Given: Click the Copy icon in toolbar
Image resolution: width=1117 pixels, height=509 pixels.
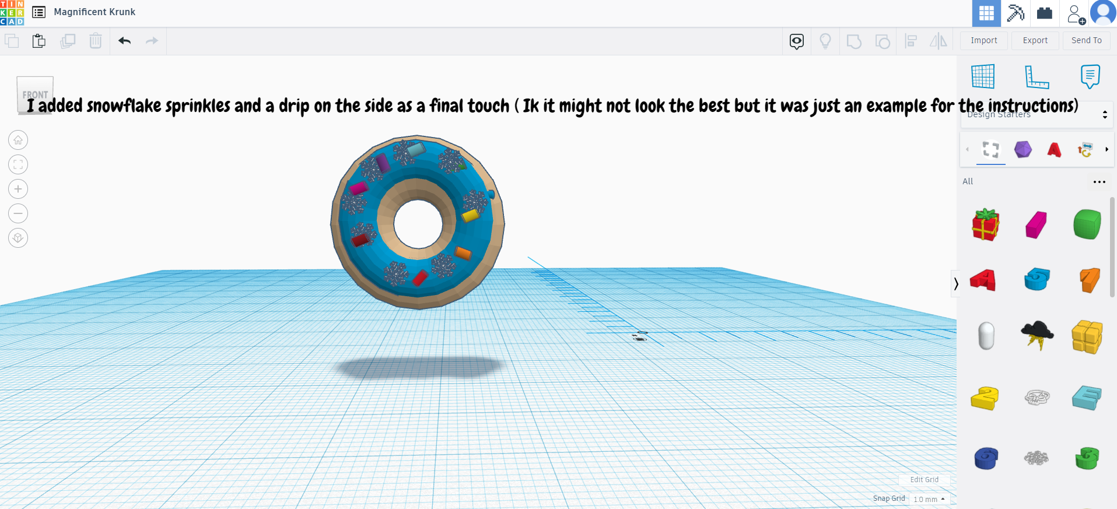Looking at the screenshot, I should [12, 41].
